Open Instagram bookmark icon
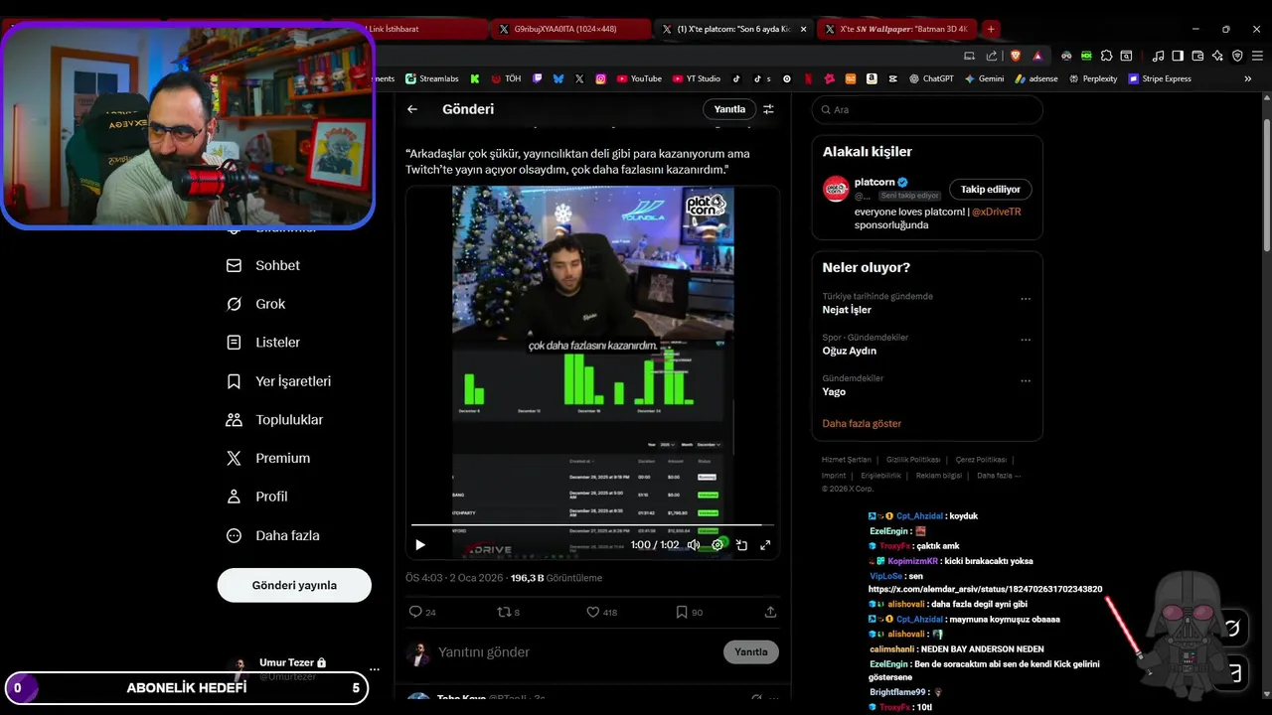 tap(601, 78)
